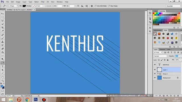The image size is (182, 102).
Task: Add a layer mask from Layers footer
Action: (164, 96)
